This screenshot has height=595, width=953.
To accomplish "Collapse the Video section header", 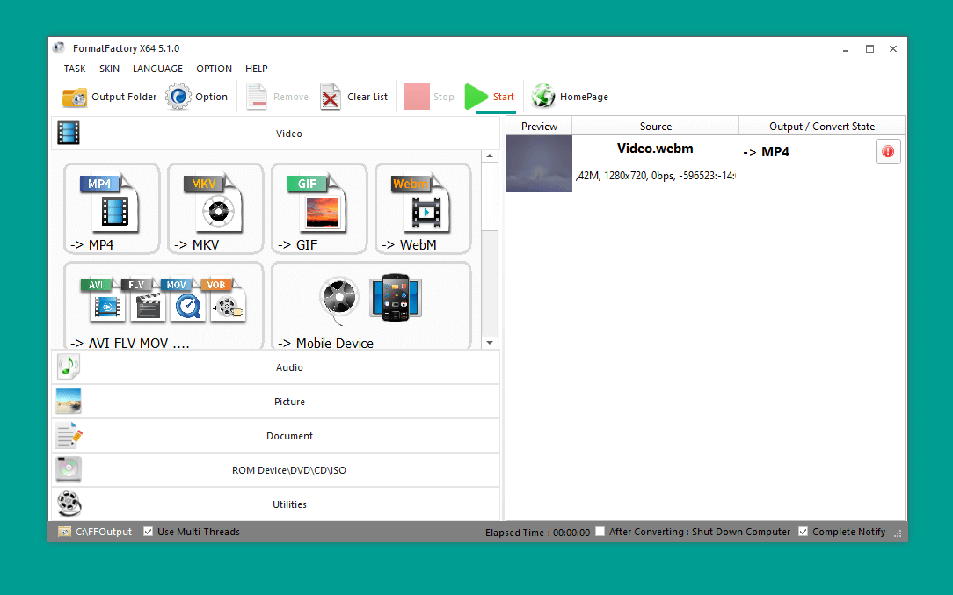I will [276, 133].
